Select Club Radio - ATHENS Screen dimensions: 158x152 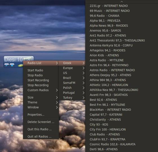click(x=122, y=134)
